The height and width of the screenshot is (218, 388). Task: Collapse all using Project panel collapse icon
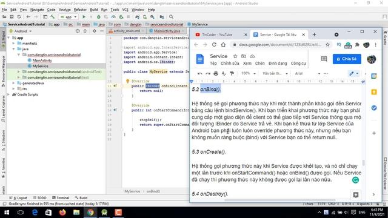click(x=85, y=31)
